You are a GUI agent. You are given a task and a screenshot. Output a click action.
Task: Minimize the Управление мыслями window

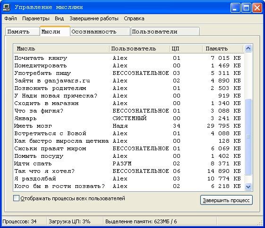pos(235,8)
